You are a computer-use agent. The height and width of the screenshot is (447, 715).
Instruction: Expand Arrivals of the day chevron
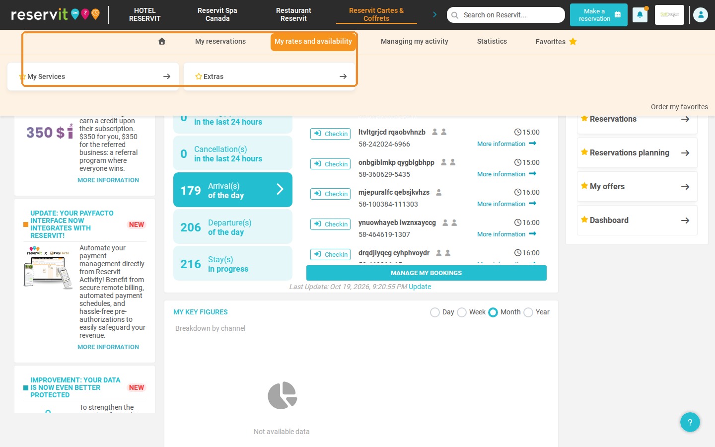(280, 189)
